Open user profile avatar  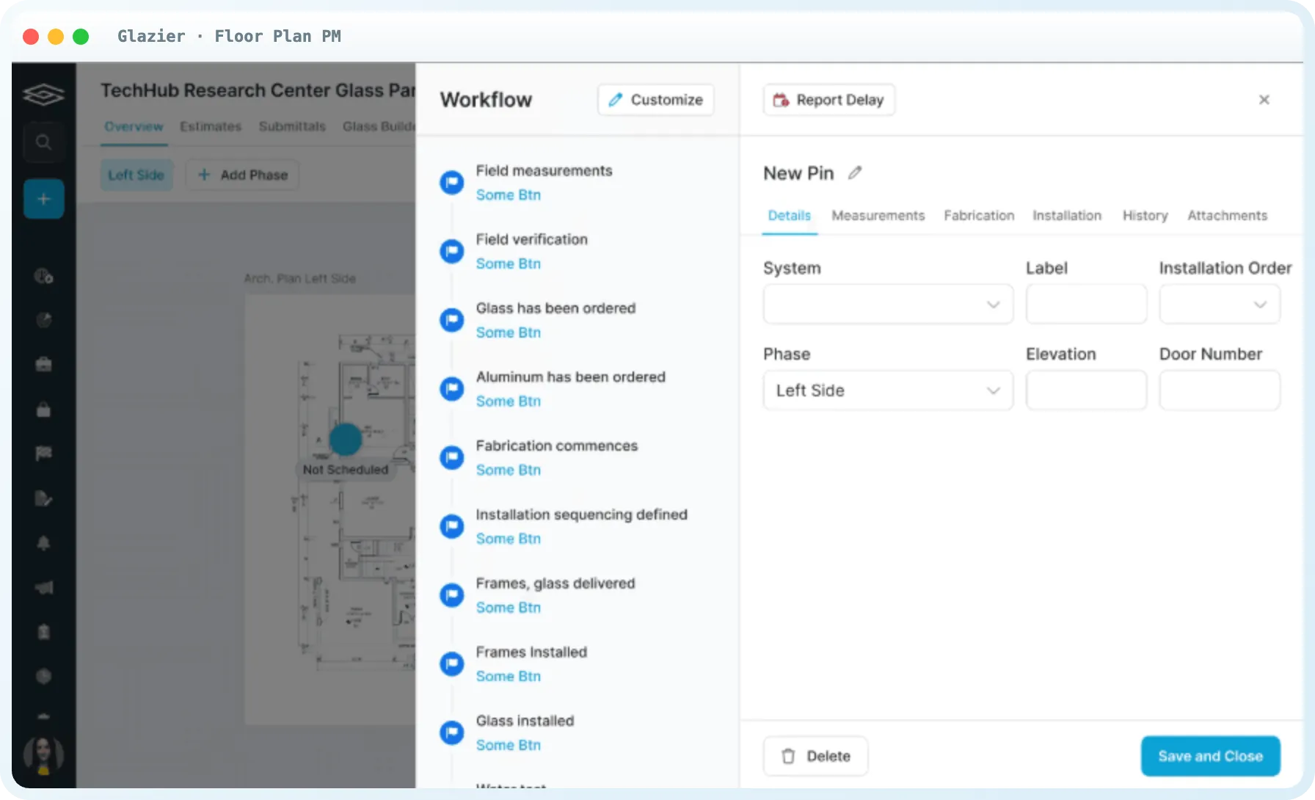tap(43, 756)
